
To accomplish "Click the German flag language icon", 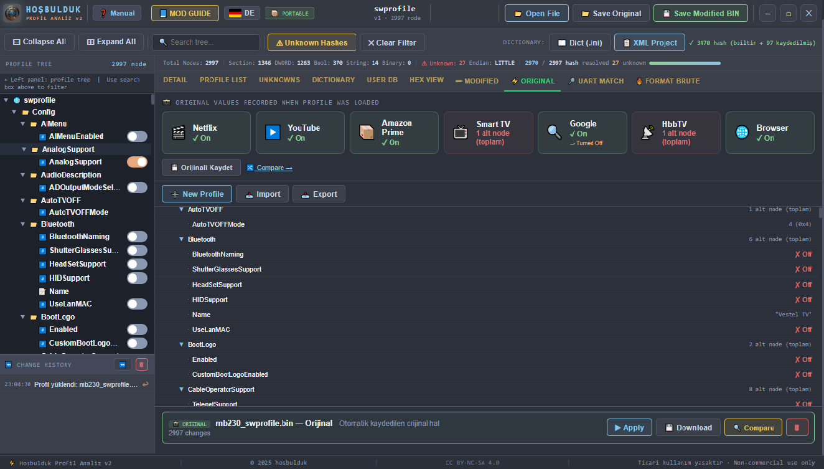I will (x=235, y=13).
